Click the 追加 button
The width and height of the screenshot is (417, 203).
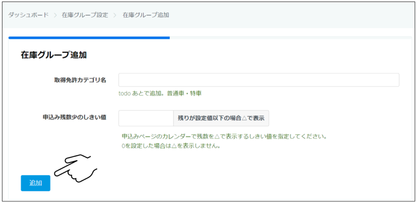(x=35, y=183)
